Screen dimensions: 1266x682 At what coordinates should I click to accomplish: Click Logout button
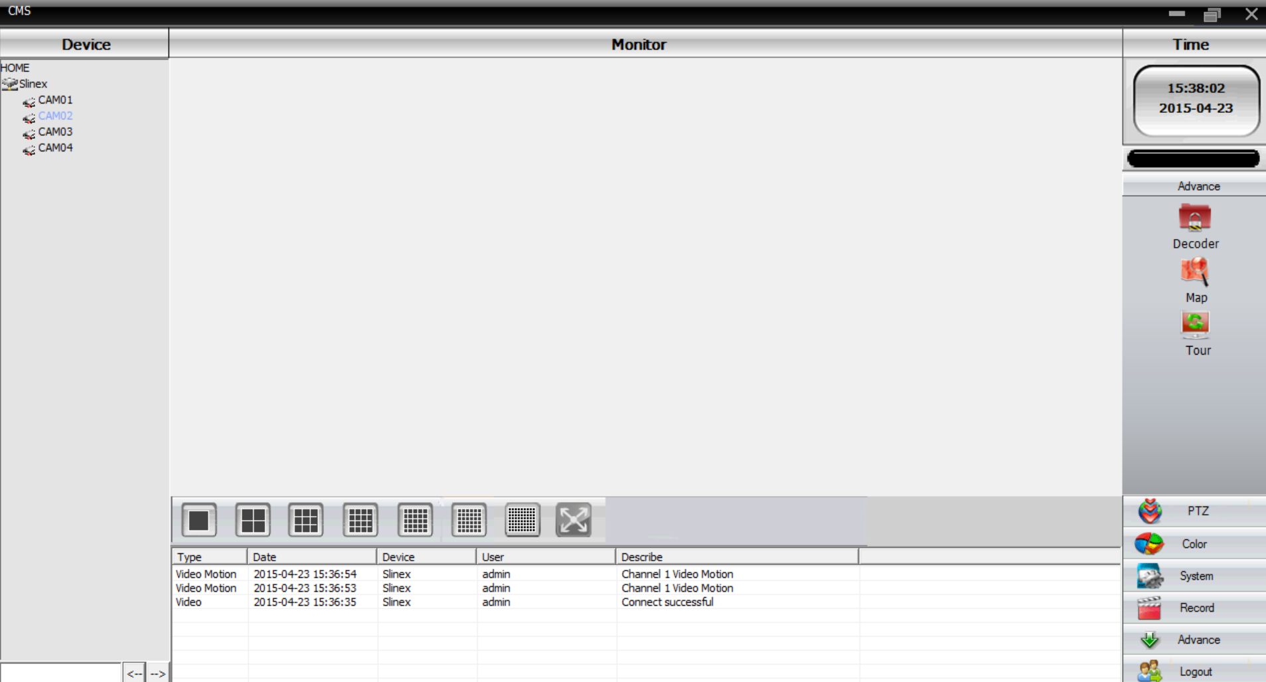1194,671
